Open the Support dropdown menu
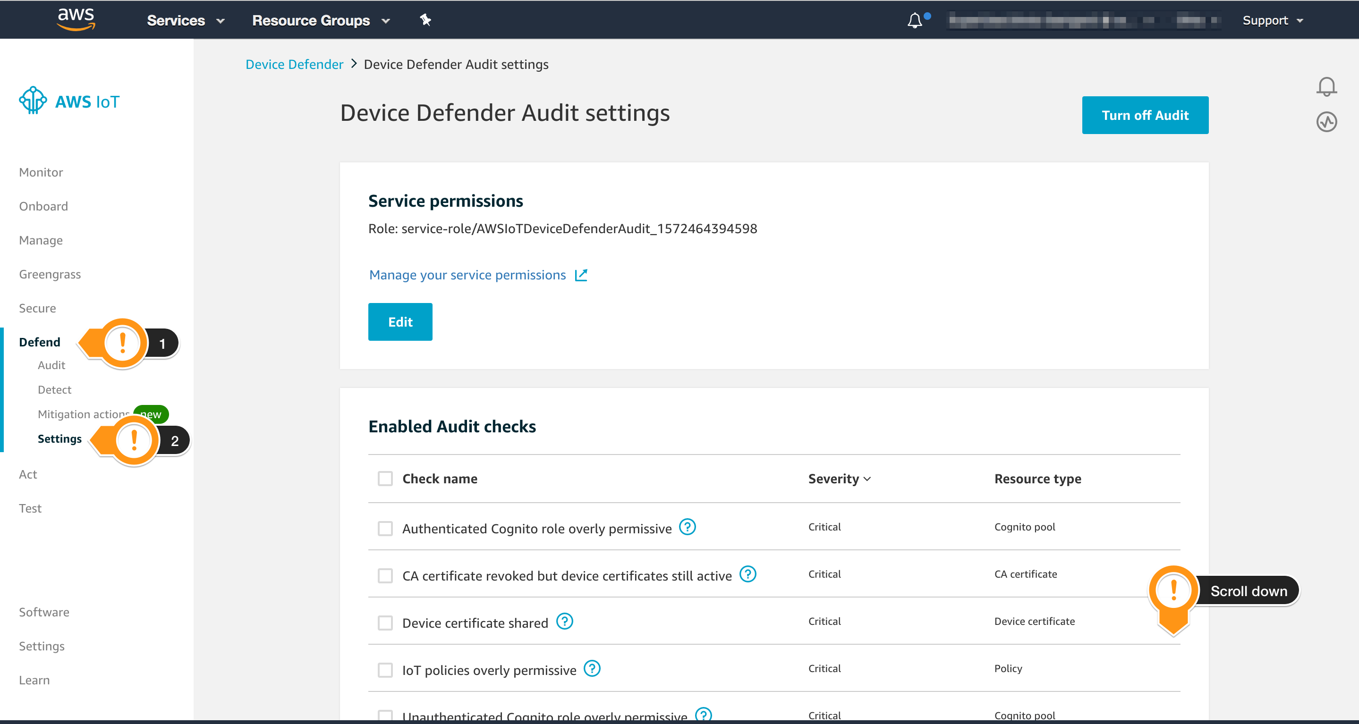This screenshot has height=724, width=1359. pos(1273,21)
